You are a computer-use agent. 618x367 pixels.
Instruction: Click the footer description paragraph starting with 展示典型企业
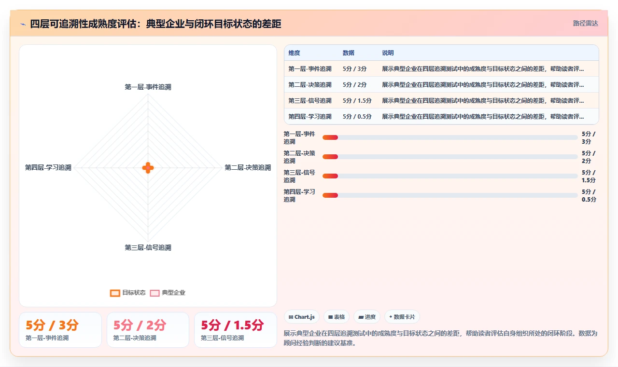(x=440, y=339)
